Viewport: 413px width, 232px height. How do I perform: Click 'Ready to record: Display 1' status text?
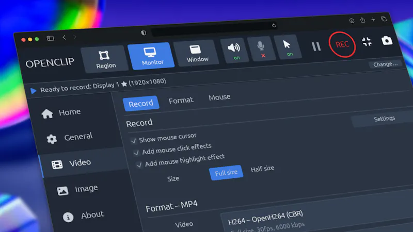tap(80, 87)
